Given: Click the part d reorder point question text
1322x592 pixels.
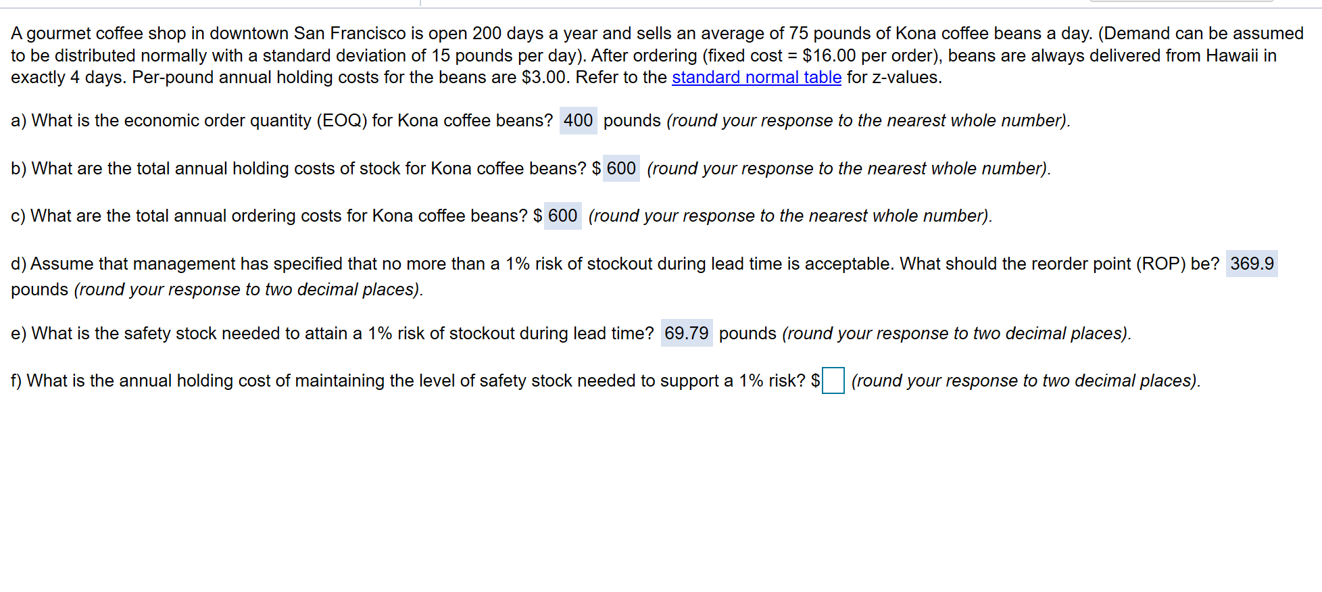Looking at the screenshot, I should coord(608,264).
